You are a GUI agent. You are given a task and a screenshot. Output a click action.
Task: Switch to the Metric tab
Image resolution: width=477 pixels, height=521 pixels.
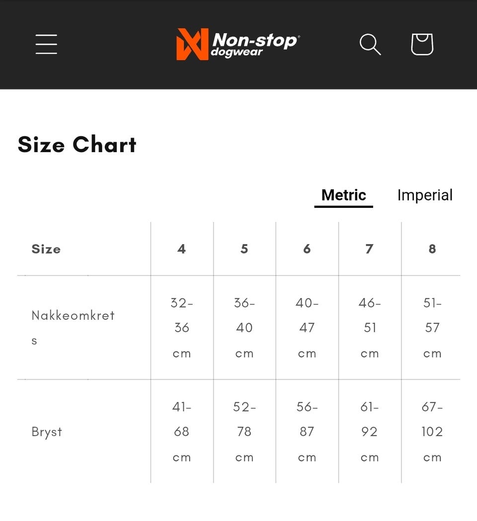[343, 195]
